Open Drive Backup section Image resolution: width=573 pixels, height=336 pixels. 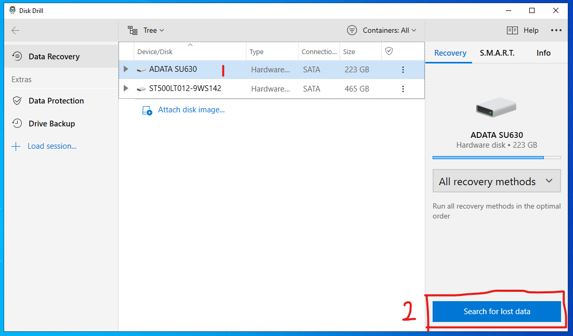pos(61,124)
